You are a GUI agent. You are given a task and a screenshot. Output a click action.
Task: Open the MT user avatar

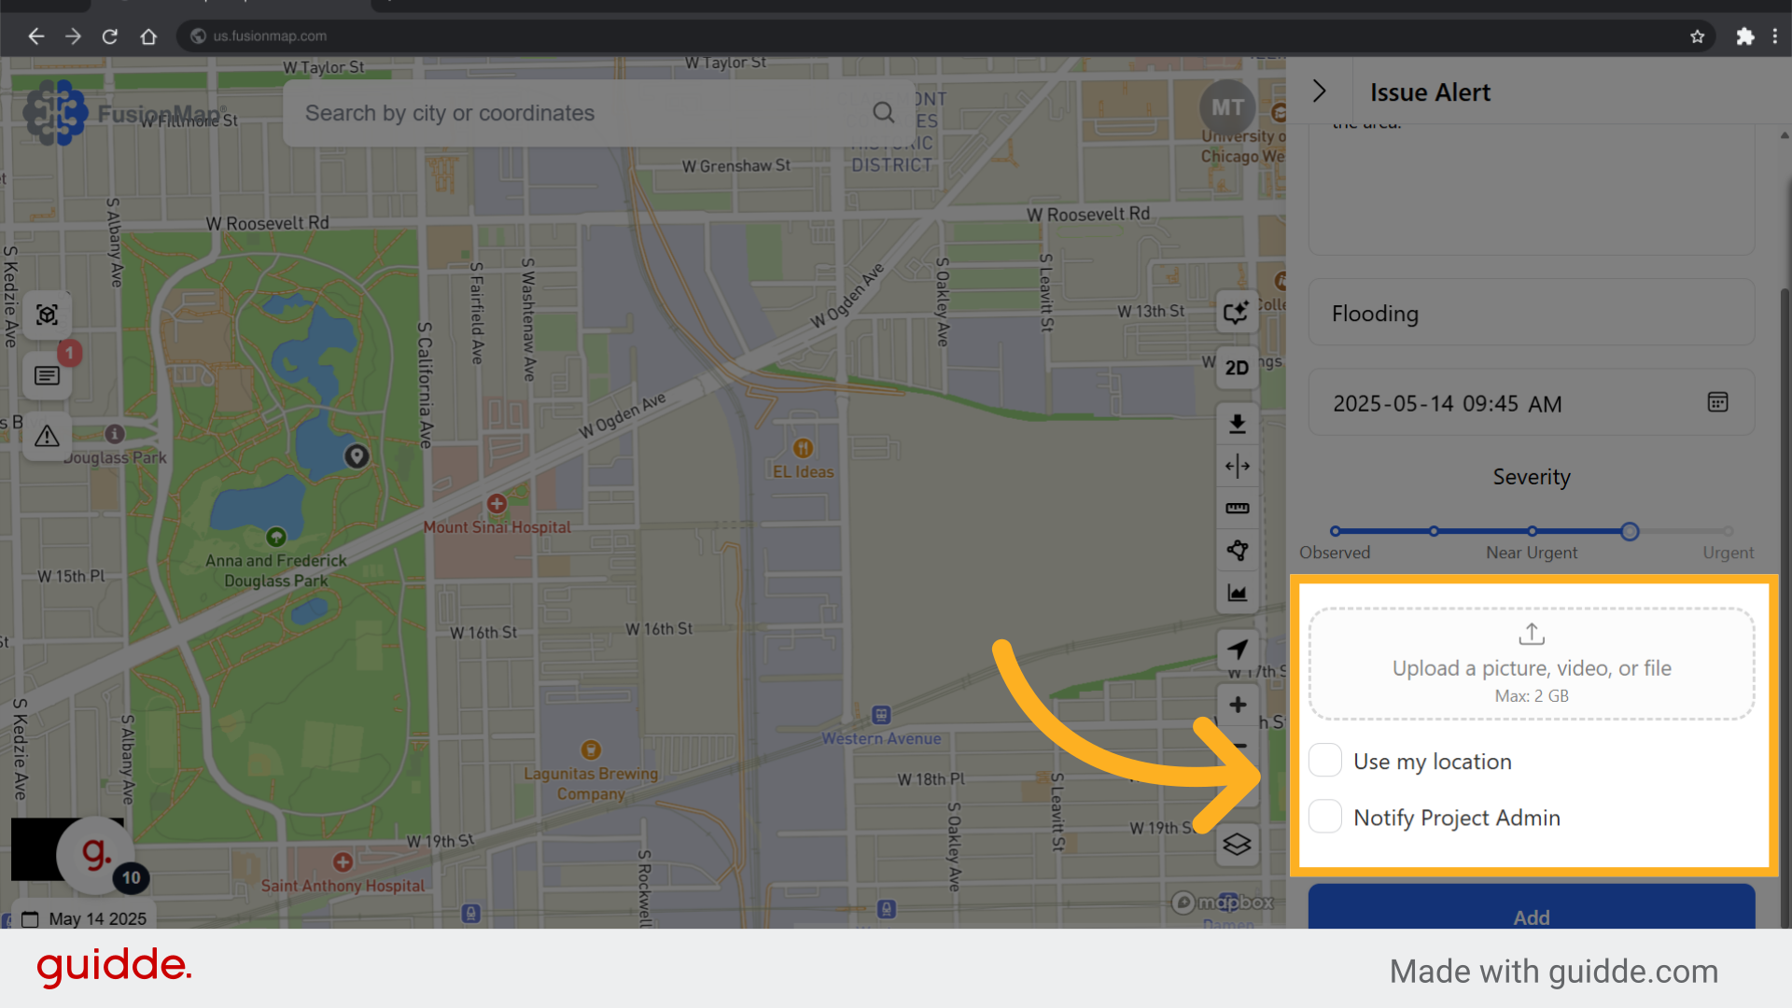click(x=1226, y=108)
